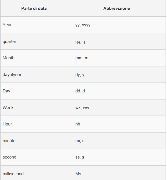Select the quarter row label
Viewport: 167px width, 180px height.
(x=9, y=42)
